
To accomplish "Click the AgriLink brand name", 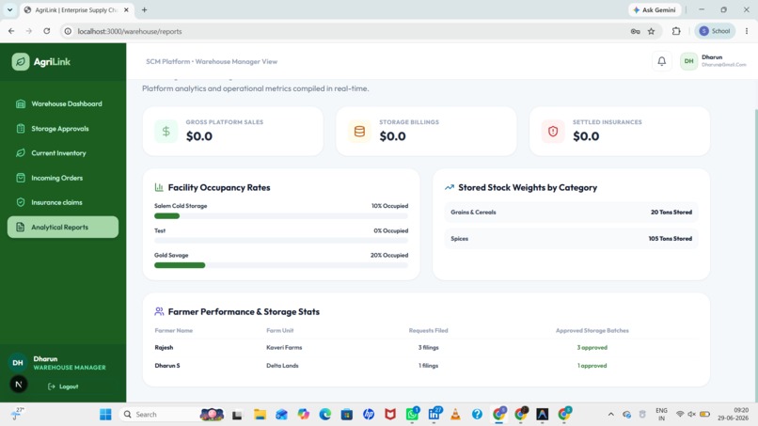I will tap(52, 62).
